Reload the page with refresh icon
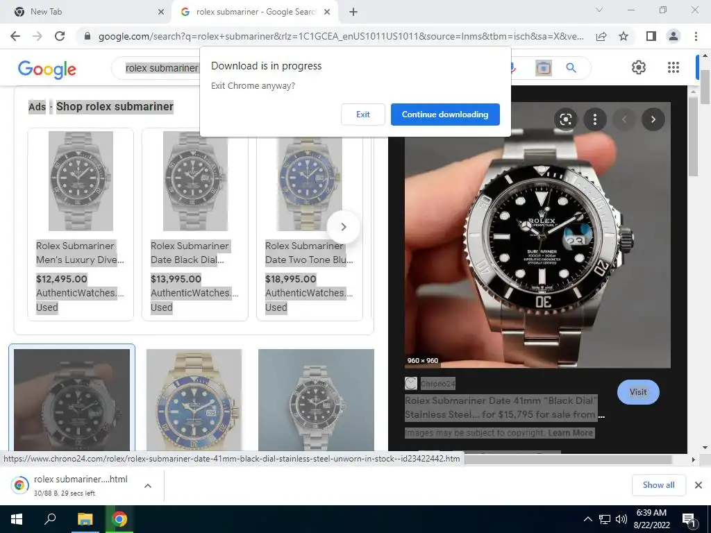The width and height of the screenshot is (711, 533). coord(60,36)
